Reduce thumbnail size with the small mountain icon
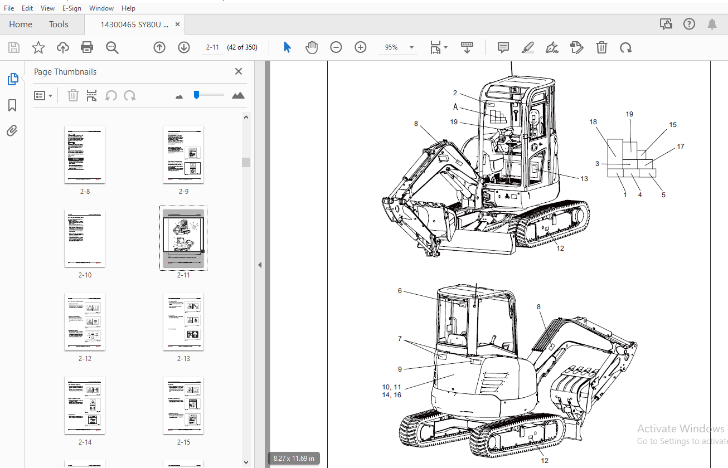Screen dimensions: 728x468 [x=179, y=96]
